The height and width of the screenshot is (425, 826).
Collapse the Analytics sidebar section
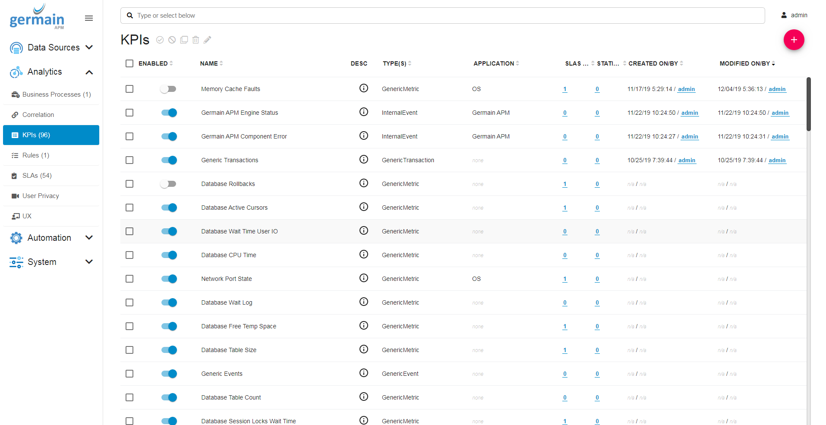pyautogui.click(x=89, y=72)
